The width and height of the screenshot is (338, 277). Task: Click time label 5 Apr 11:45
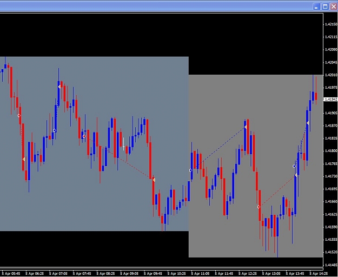tap(224, 274)
